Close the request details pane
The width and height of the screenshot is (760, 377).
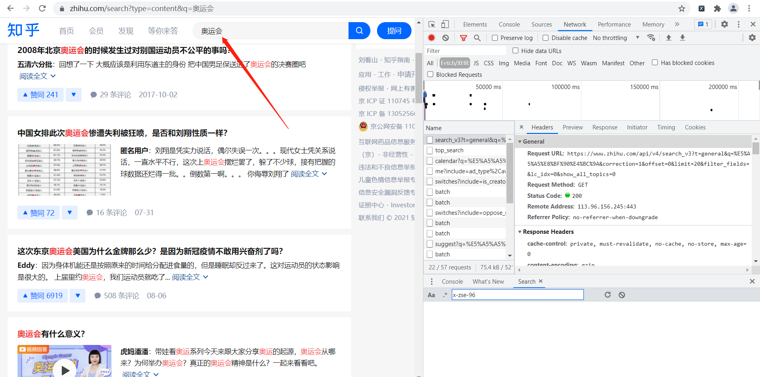tap(522, 127)
